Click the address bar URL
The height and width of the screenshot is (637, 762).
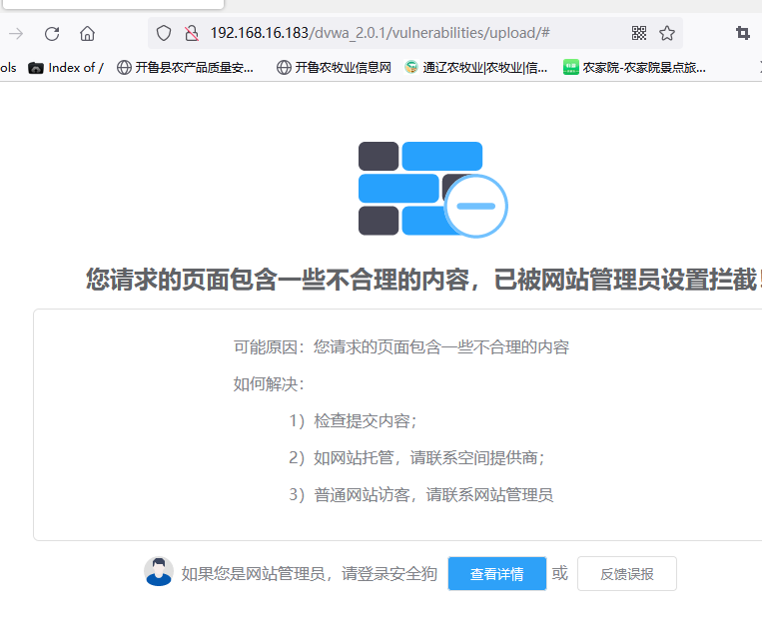point(381,33)
